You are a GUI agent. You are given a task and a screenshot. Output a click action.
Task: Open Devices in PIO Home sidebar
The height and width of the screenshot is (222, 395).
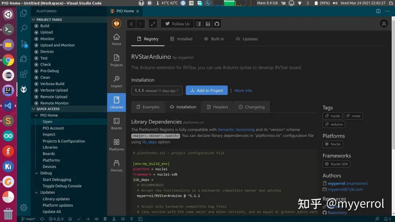click(x=116, y=166)
